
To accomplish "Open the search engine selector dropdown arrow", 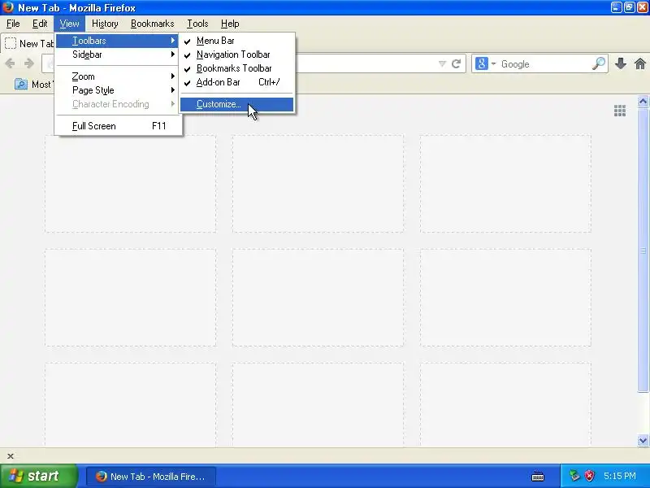I will [493, 64].
